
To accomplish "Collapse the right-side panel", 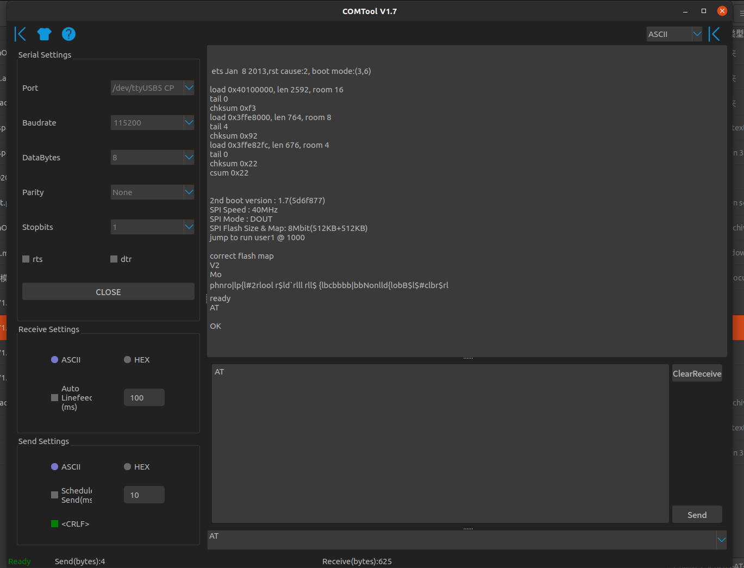I will pos(715,33).
